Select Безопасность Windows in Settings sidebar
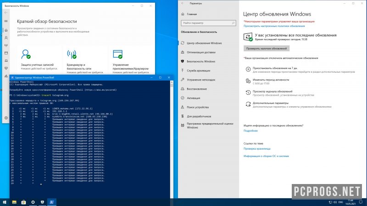This screenshot has height=206, width=367. coord(208,61)
